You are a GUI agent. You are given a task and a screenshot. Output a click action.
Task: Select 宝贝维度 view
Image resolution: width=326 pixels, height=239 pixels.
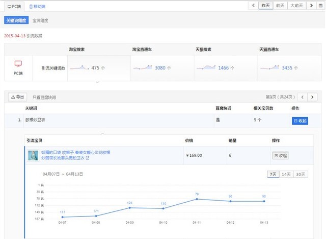40,20
